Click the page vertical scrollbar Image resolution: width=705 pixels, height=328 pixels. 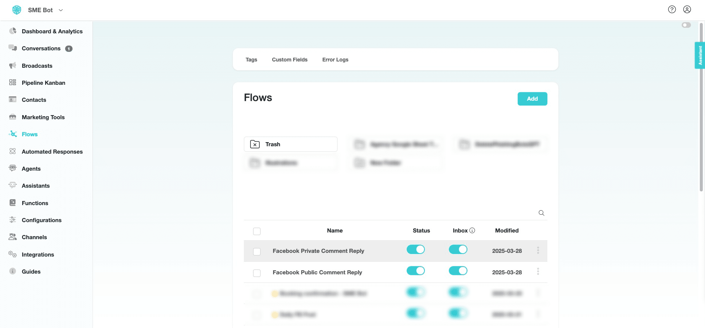[x=701, y=107]
